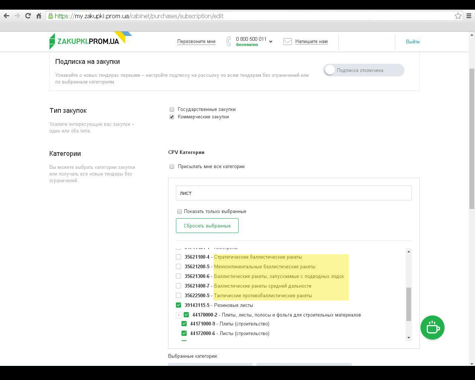Click the Выйти logout link
Image resolution: width=475 pixels, height=380 pixels.
coord(413,42)
